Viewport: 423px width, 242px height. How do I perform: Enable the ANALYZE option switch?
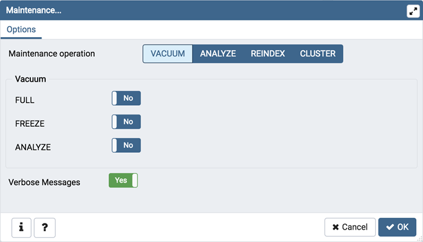coord(126,145)
